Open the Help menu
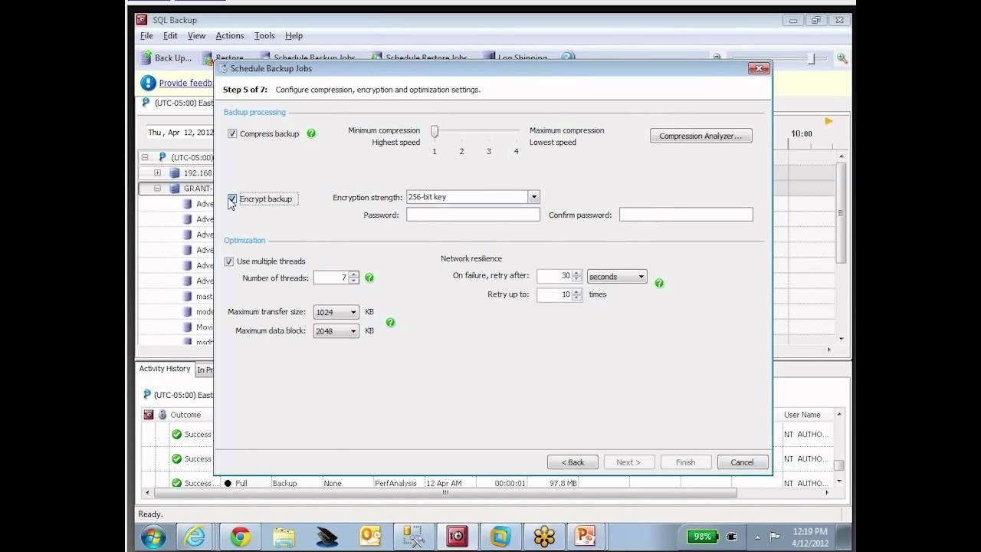This screenshot has height=552, width=981. (294, 36)
